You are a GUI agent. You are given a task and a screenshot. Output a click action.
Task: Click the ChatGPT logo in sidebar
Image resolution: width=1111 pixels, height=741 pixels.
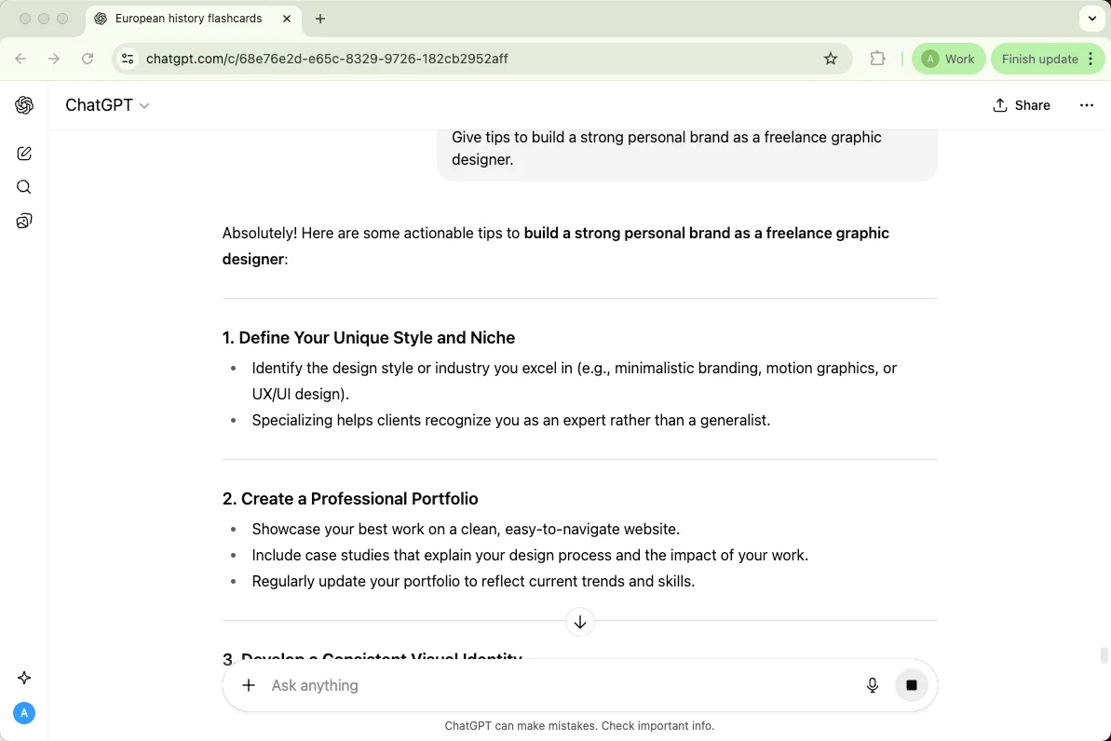pos(24,105)
